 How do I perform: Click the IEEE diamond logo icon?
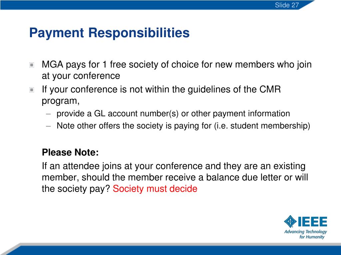tap(290, 221)
